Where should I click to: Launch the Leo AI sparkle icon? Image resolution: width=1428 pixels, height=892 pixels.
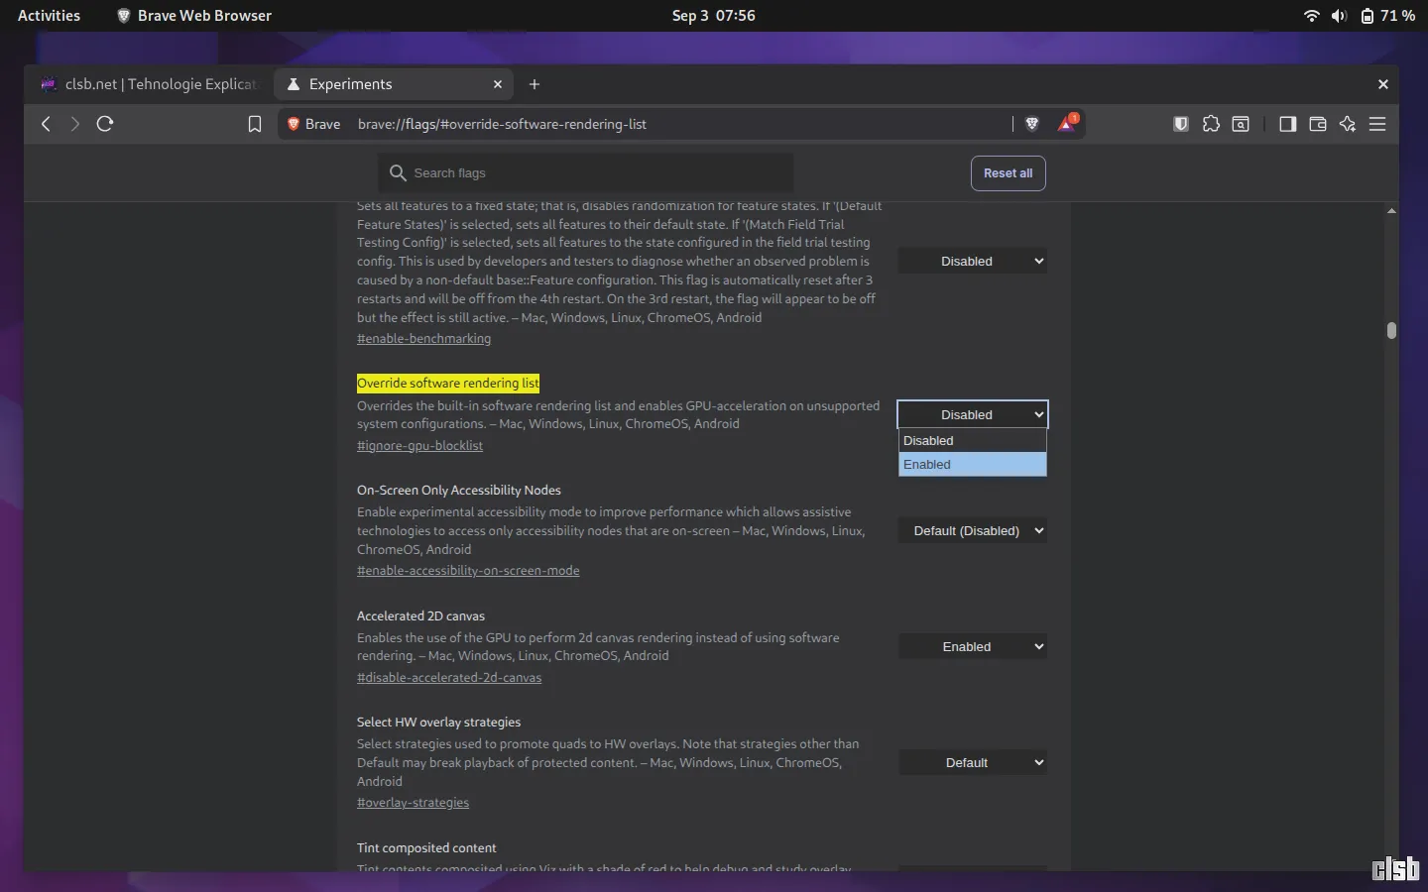tap(1348, 124)
